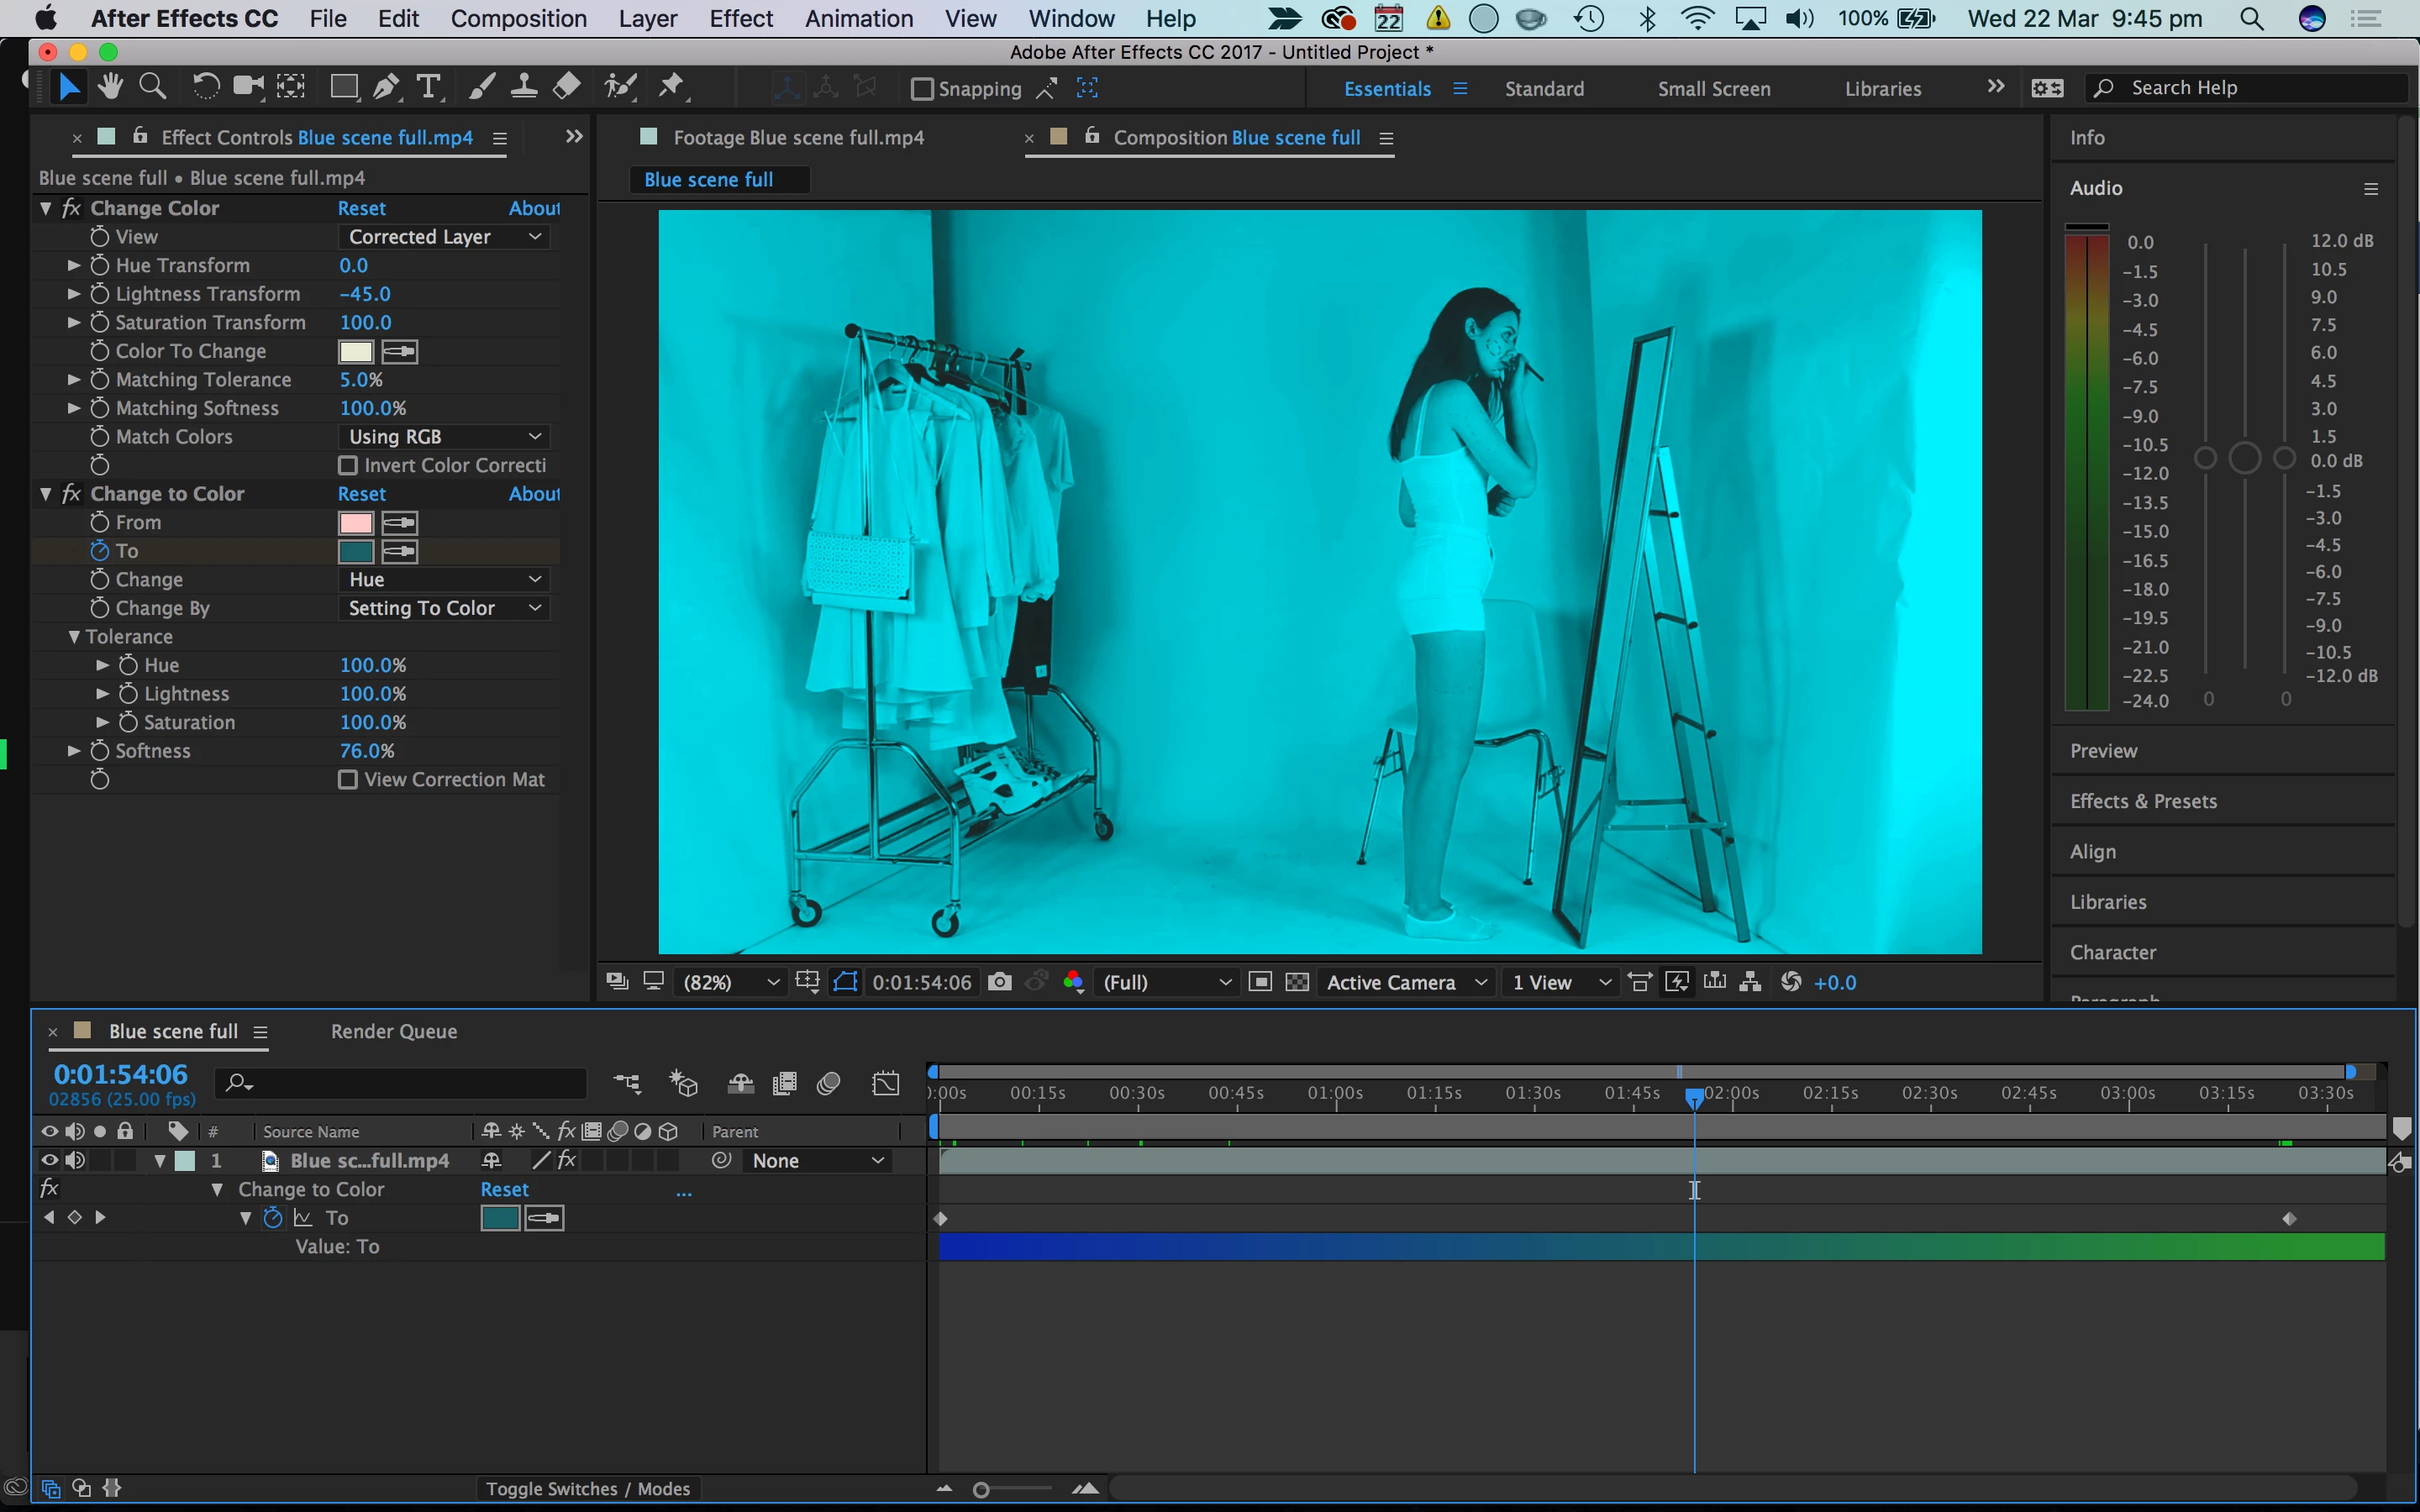
Task: Click the From color eyedropper icon
Action: (x=399, y=523)
